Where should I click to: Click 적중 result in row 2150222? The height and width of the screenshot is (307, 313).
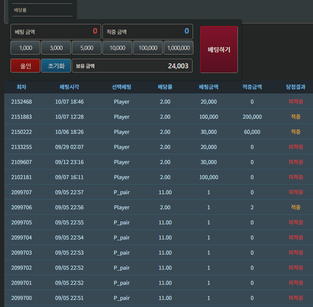click(x=296, y=132)
